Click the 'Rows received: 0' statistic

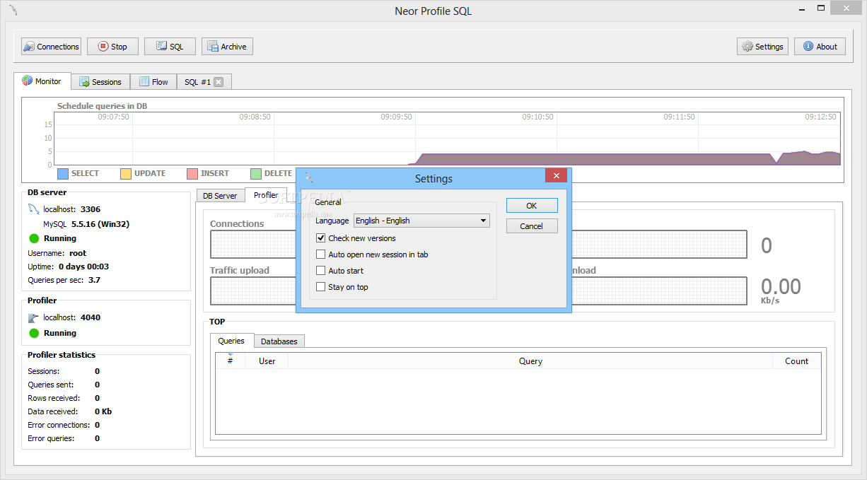click(64, 398)
